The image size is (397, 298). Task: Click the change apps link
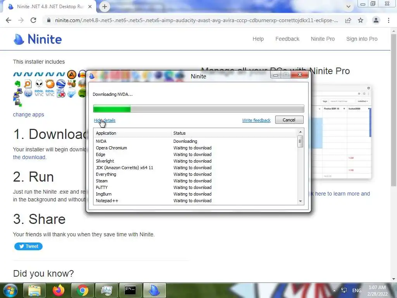[28, 114]
